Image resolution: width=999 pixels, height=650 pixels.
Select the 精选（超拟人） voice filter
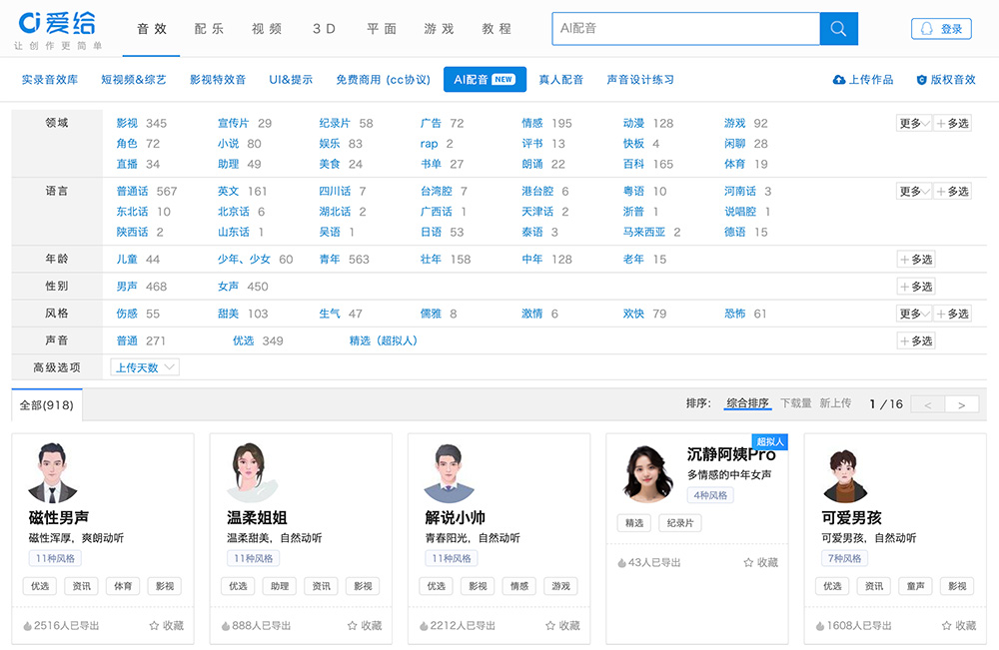click(x=381, y=340)
